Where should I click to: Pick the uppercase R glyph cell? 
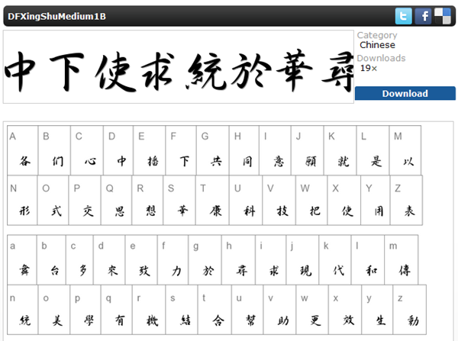(x=148, y=201)
